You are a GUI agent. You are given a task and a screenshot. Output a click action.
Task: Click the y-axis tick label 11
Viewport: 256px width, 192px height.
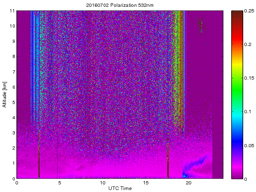point(13,11)
